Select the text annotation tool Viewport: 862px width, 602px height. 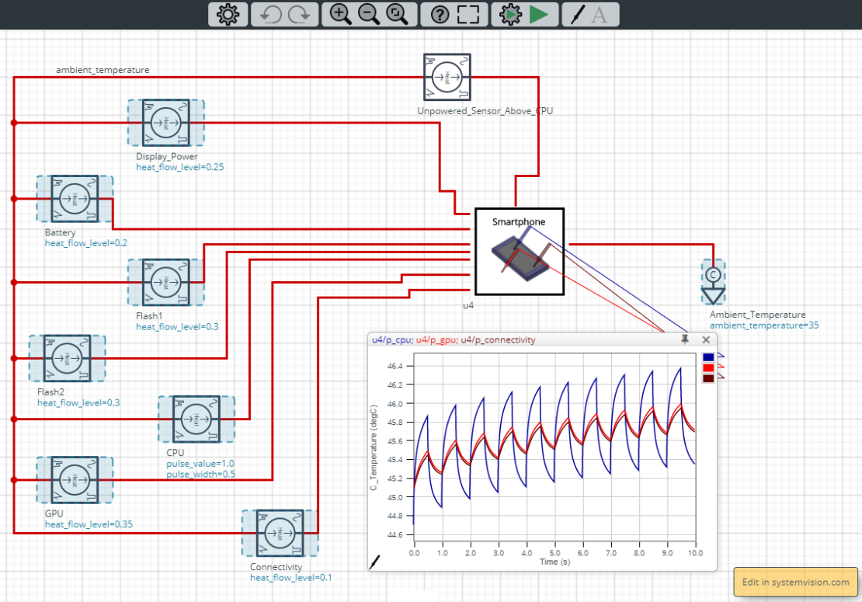click(x=601, y=14)
